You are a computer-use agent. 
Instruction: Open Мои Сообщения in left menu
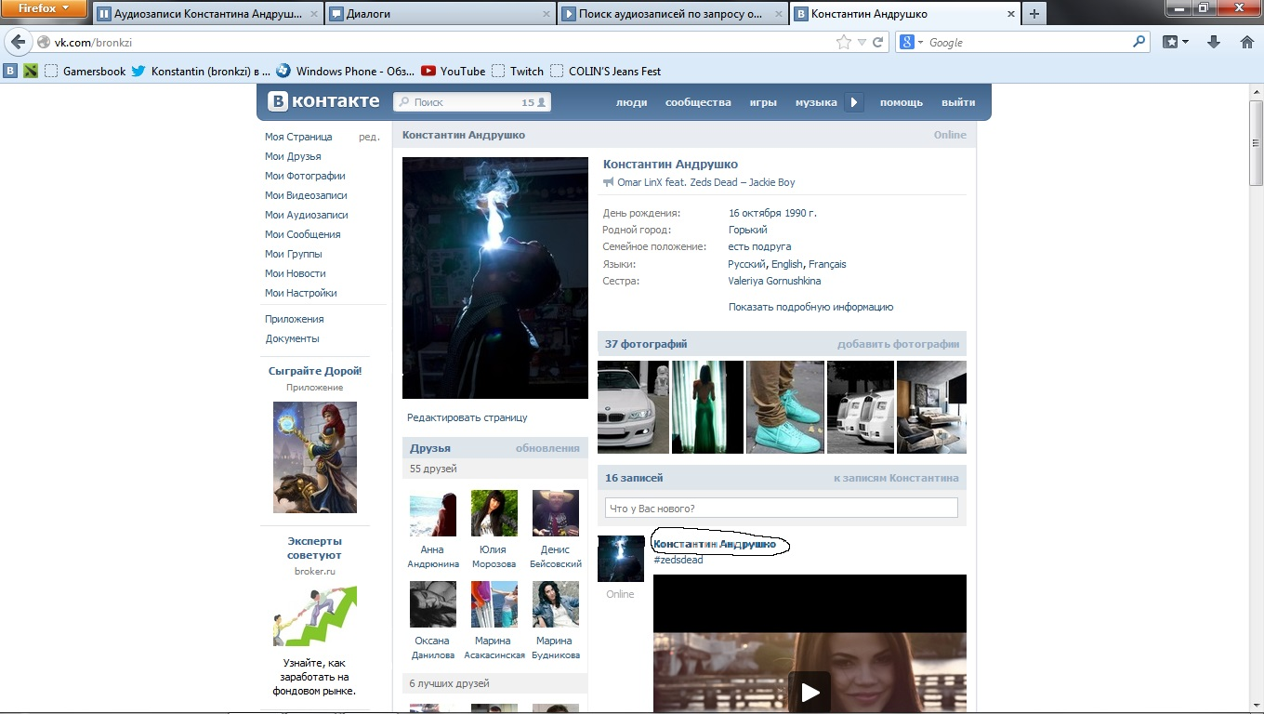302,234
